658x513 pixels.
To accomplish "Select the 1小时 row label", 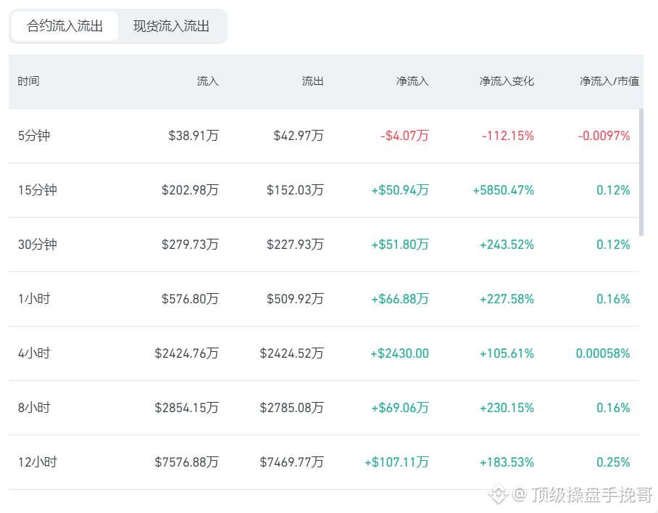I will click(34, 299).
